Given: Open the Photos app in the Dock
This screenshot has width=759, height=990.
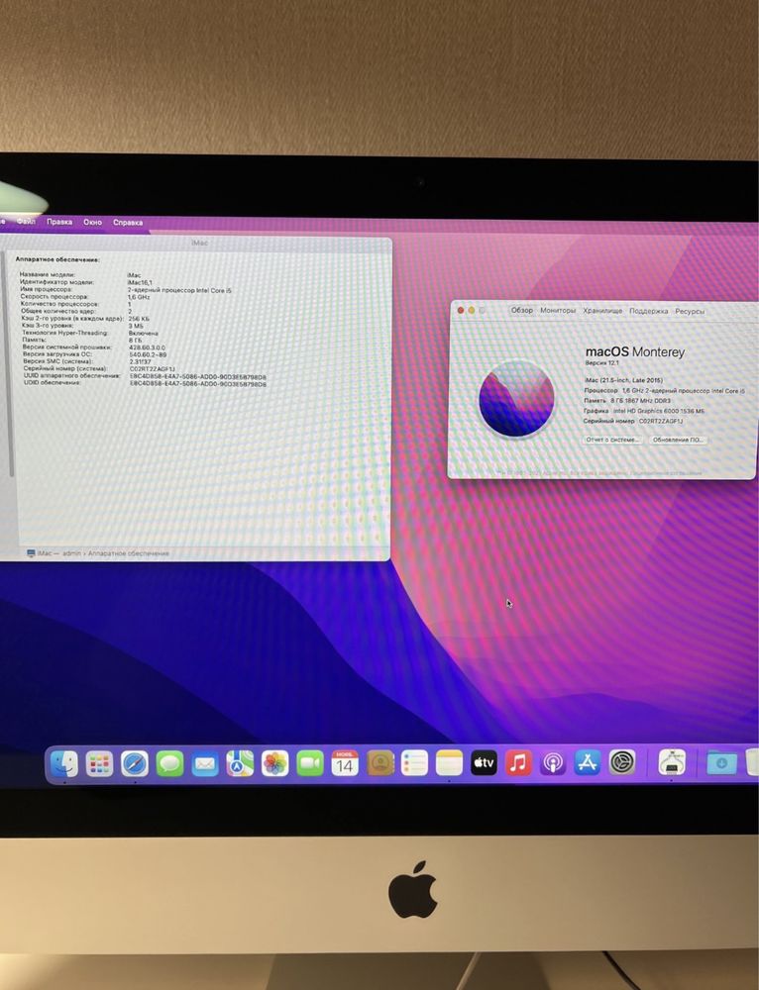Looking at the screenshot, I should click(274, 764).
